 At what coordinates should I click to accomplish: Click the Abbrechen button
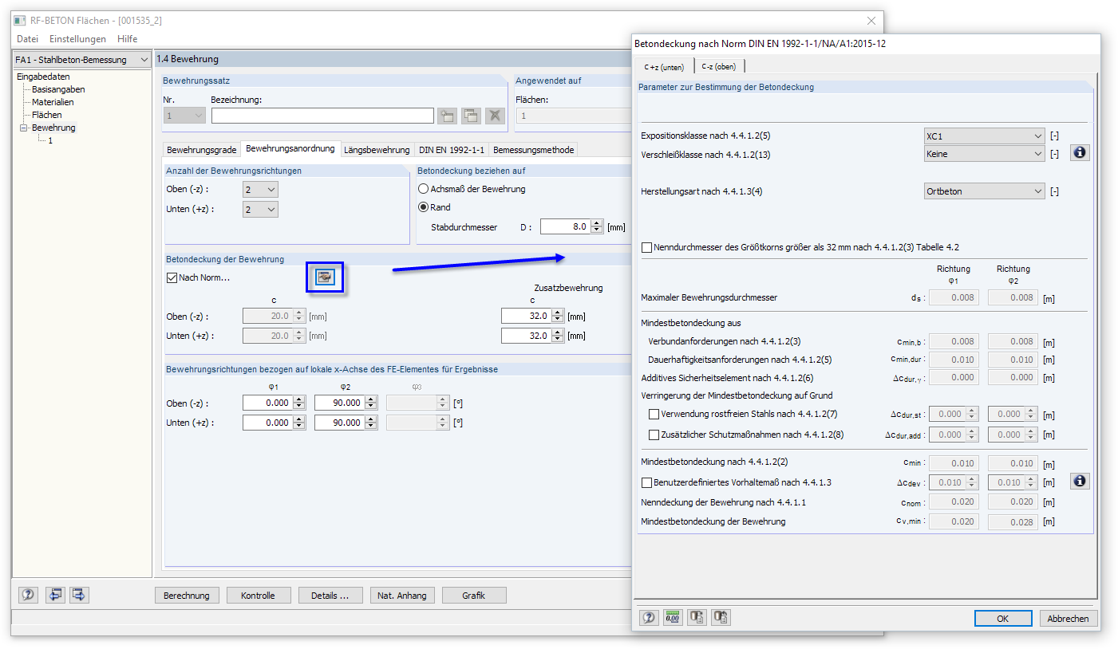click(x=1069, y=619)
